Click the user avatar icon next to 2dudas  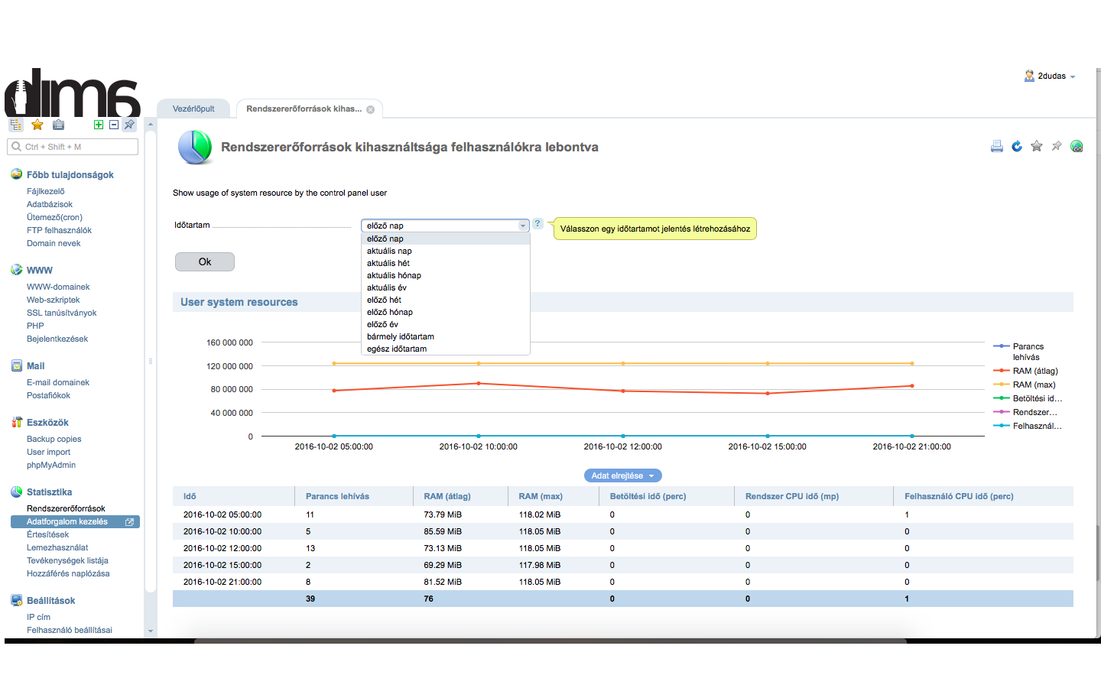(1029, 76)
